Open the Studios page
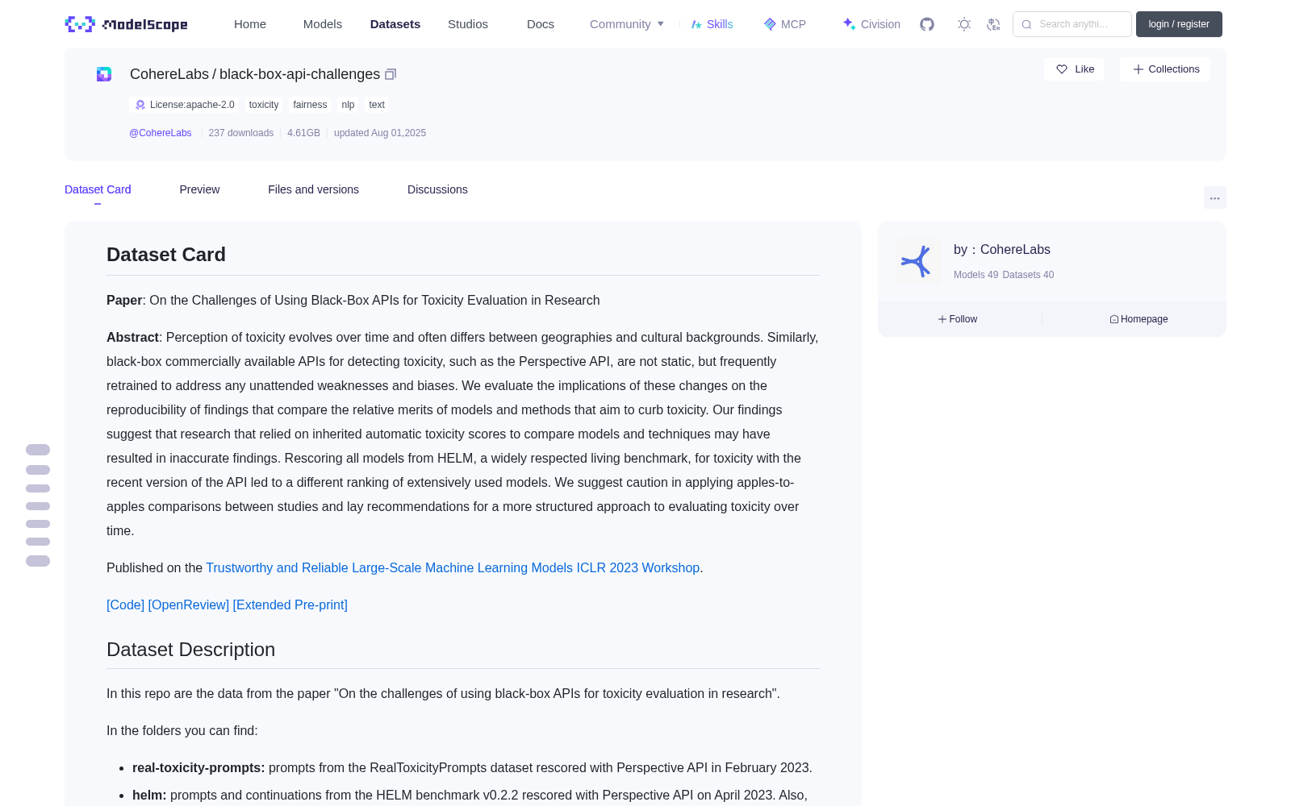This screenshot has width=1291, height=806. (468, 24)
